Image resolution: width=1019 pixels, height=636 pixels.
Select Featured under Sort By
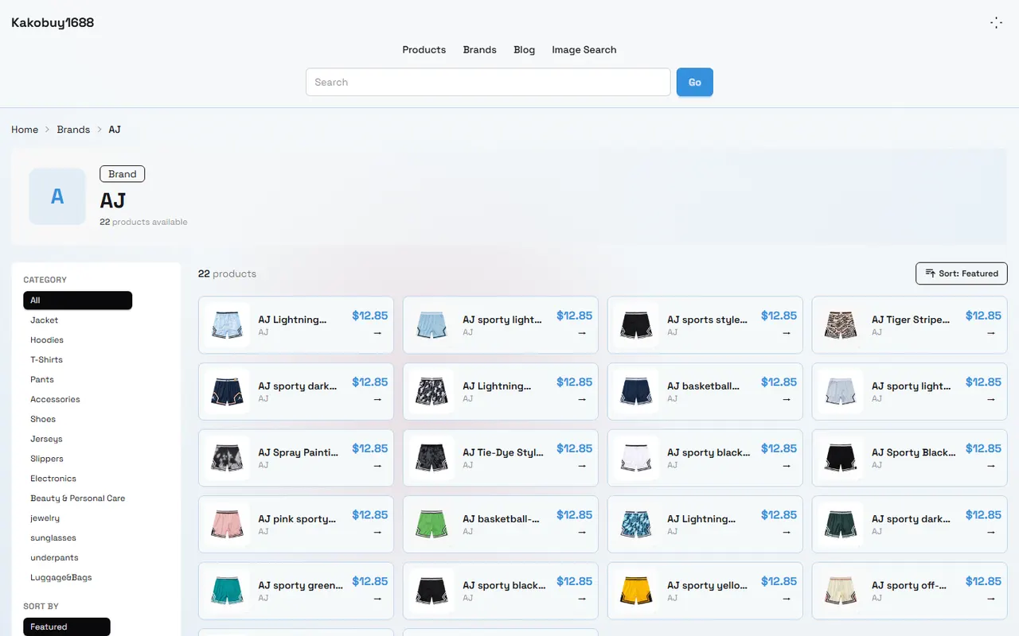point(67,627)
